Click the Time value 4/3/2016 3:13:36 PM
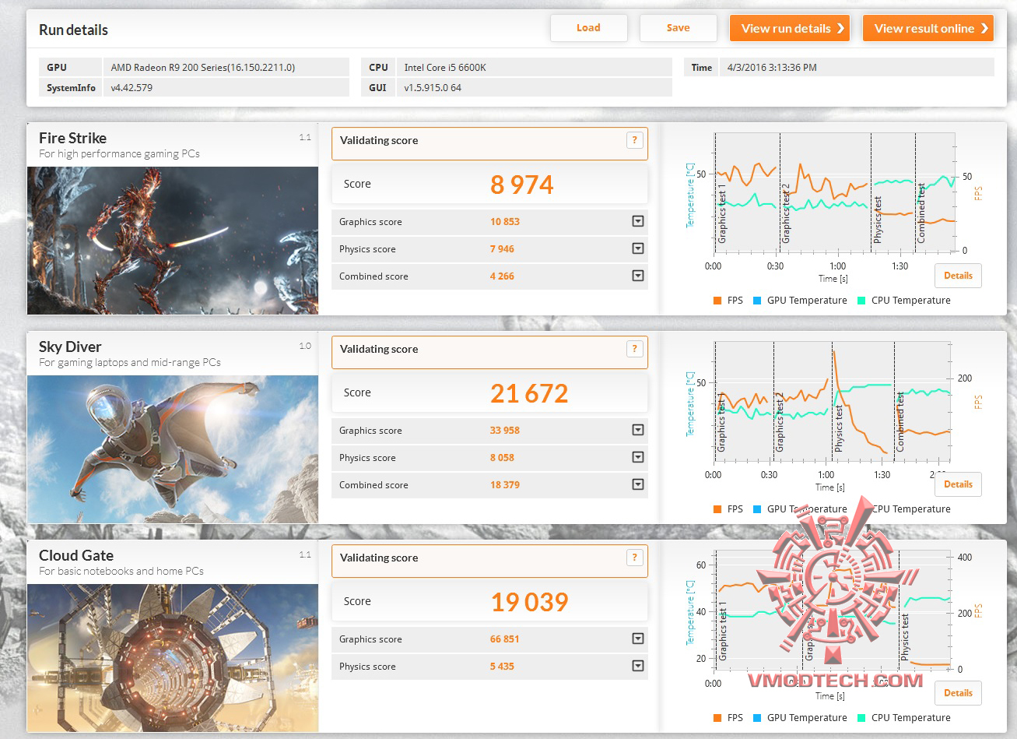The height and width of the screenshot is (739, 1017). [772, 68]
